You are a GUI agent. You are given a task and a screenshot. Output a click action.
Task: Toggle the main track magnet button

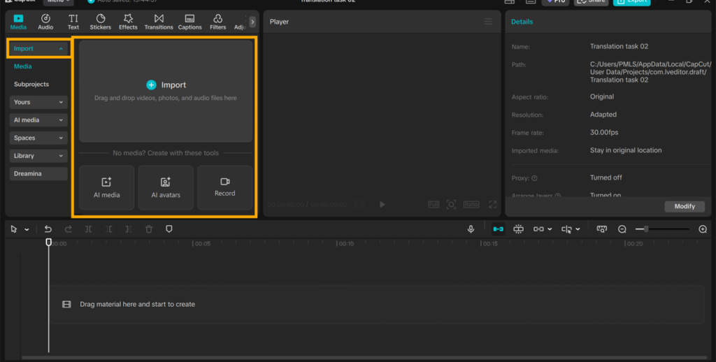point(498,229)
